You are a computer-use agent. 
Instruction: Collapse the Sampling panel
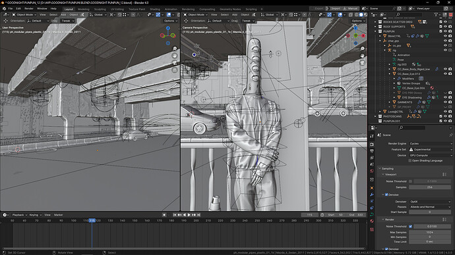coord(388,168)
